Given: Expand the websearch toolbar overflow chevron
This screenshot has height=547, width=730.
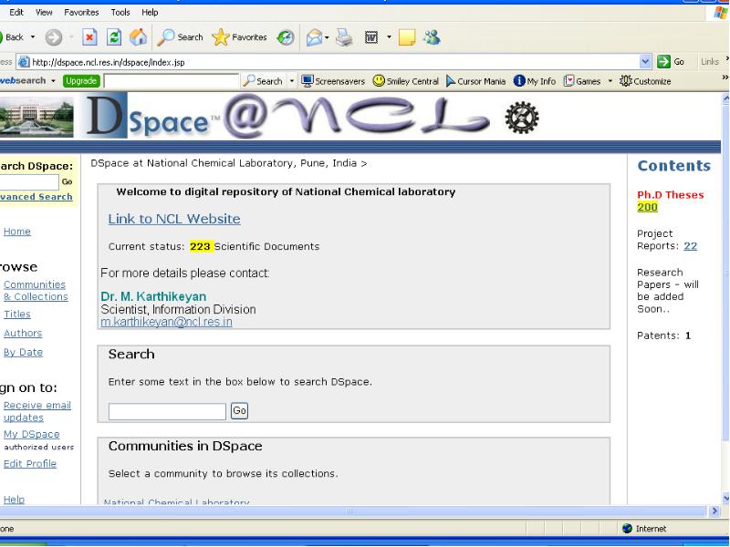Looking at the screenshot, I should (725, 77).
